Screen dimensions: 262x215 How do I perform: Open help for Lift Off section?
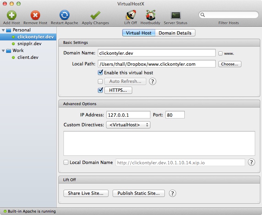pos(172,193)
